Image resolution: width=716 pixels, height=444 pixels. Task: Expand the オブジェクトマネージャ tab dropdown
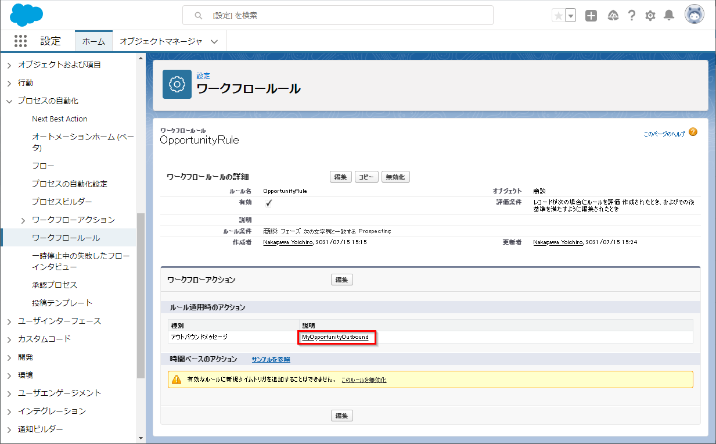coord(214,41)
